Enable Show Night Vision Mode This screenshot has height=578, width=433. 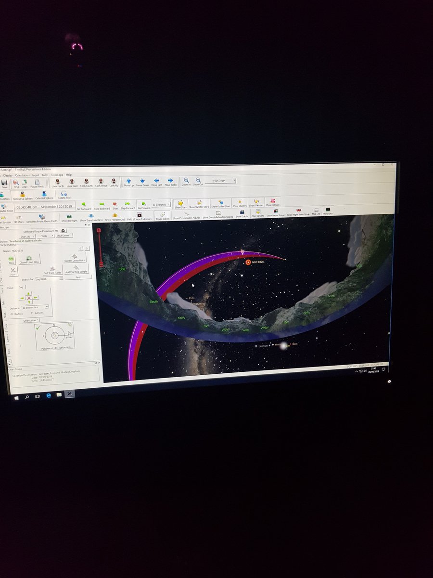[x=298, y=212]
